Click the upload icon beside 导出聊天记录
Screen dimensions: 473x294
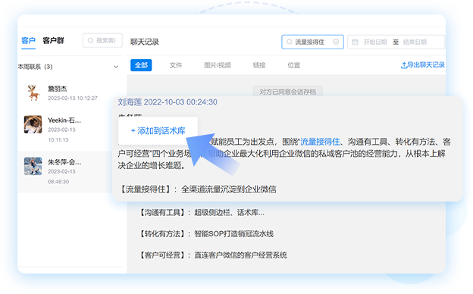click(x=403, y=65)
